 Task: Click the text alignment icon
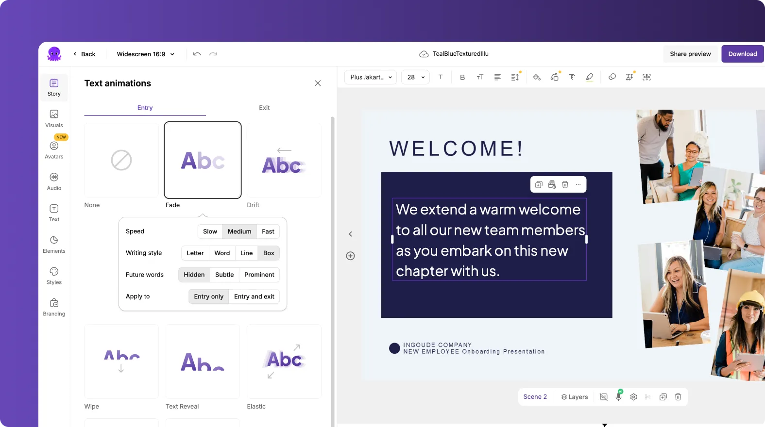point(497,77)
